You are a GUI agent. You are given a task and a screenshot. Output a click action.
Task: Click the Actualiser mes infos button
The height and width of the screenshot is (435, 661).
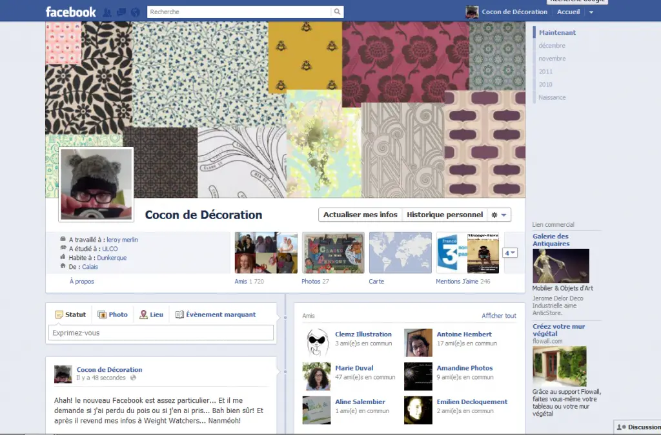pyautogui.click(x=360, y=215)
